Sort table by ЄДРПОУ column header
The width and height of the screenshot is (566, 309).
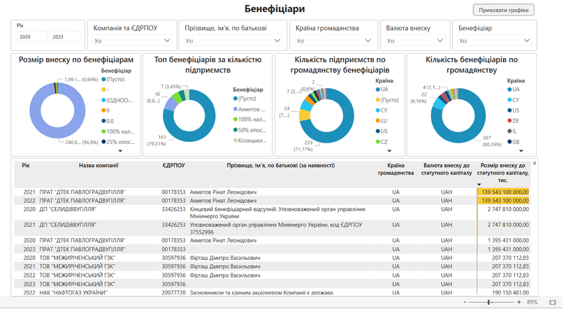[x=173, y=166]
